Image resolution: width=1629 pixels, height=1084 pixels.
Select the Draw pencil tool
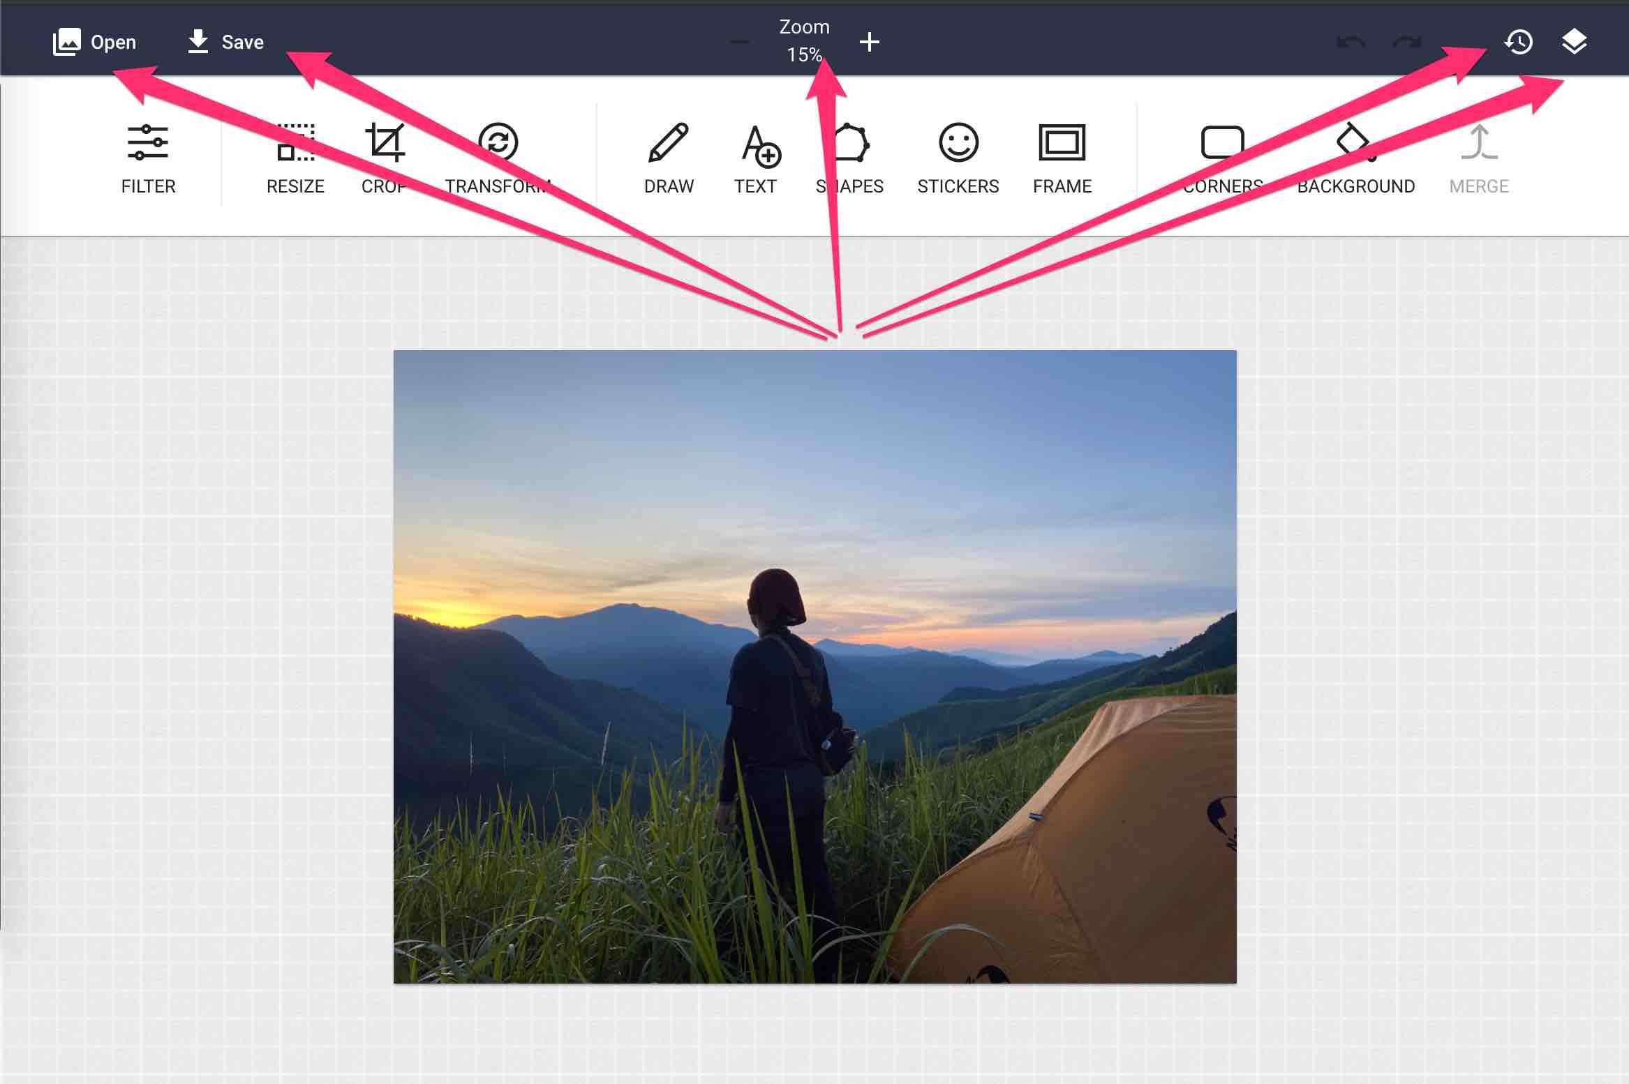(669, 160)
